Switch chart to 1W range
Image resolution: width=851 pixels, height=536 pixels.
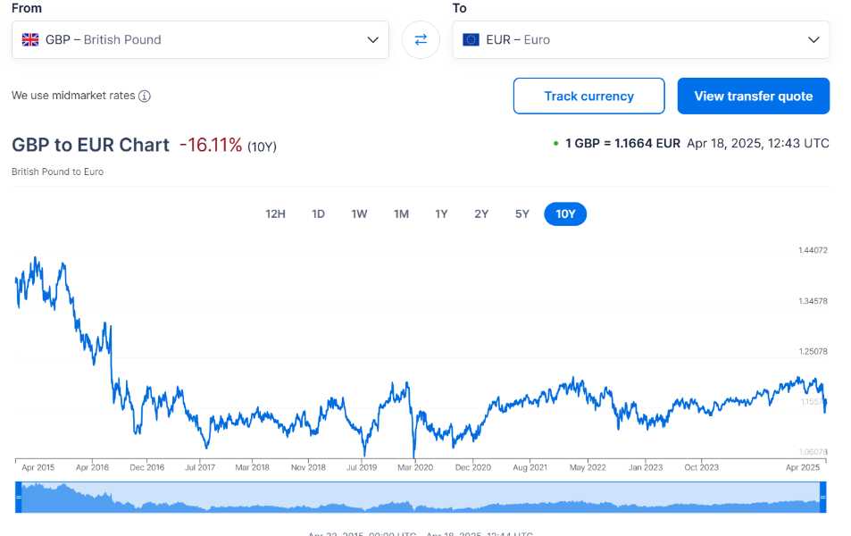359,214
